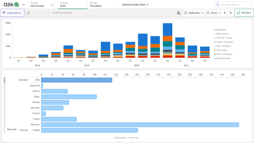Screen dimensions: 254x143
Task: Open the Bookmarks dropdown
Action: [194, 13]
